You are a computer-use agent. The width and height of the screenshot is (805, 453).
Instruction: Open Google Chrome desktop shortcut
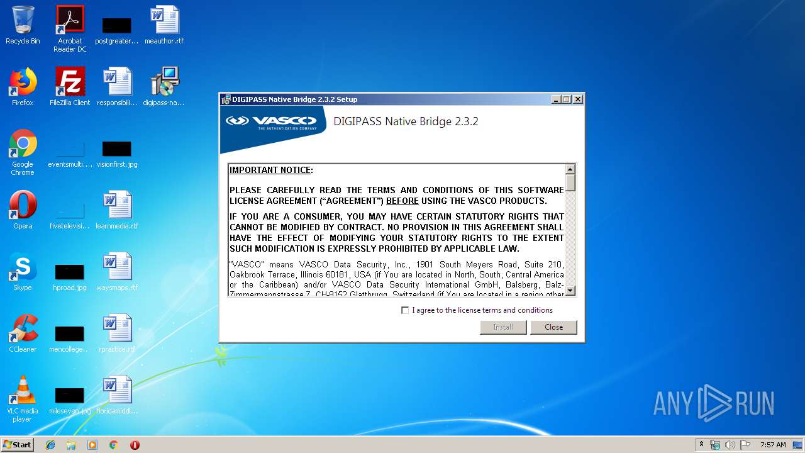23,152
